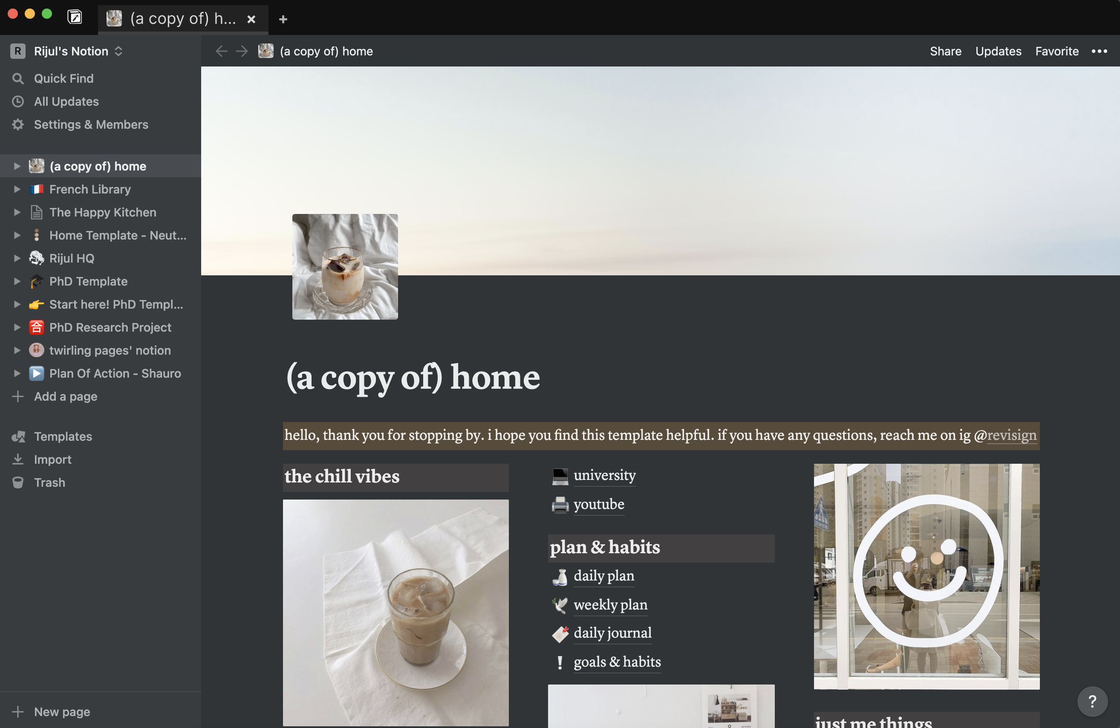This screenshot has width=1120, height=728.
Task: Open the workspace switcher next to Rijul's Notion
Action: tap(118, 51)
